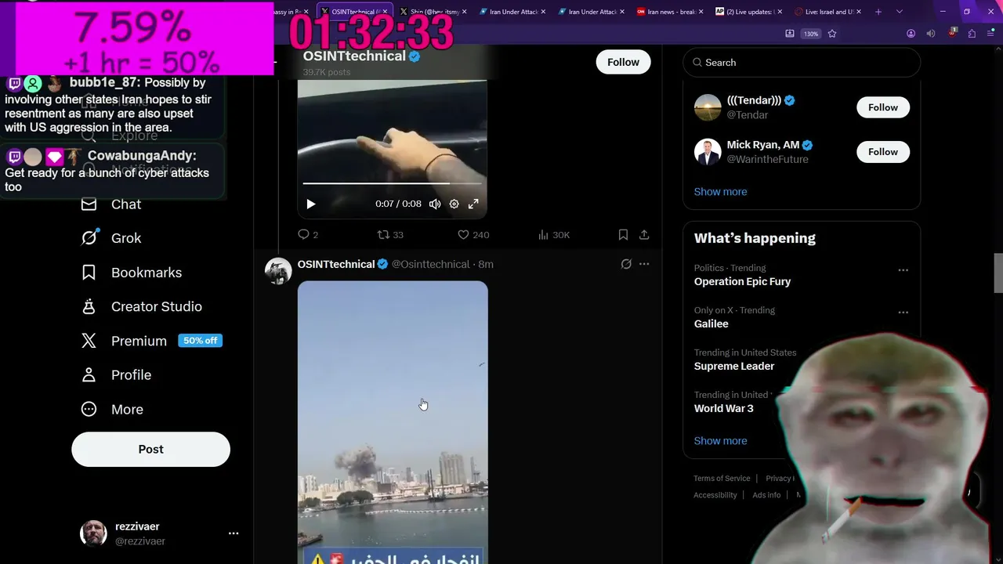The width and height of the screenshot is (1003, 564).
Task: Repost the post with 33 reposts
Action: pos(390,234)
